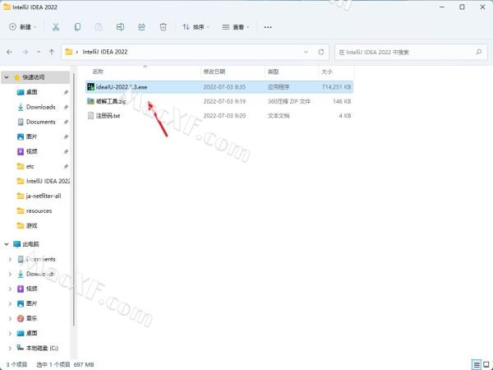Click the navigation pane scrollbar
This screenshot has width=493, height=370.
(74, 200)
